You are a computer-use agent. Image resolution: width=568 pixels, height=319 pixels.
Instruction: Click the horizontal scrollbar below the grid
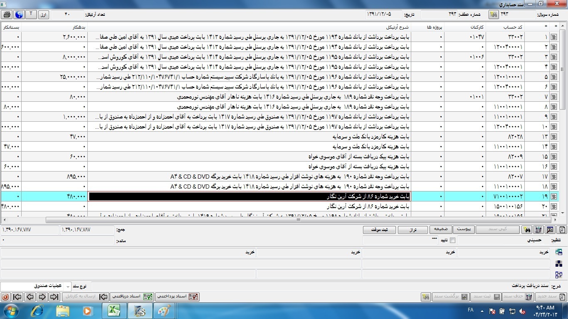[298, 220]
